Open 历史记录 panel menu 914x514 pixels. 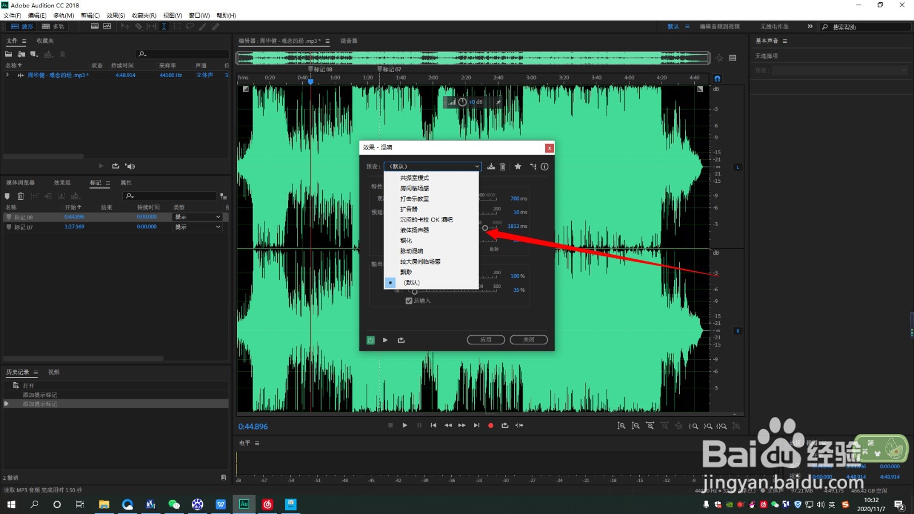pos(35,372)
